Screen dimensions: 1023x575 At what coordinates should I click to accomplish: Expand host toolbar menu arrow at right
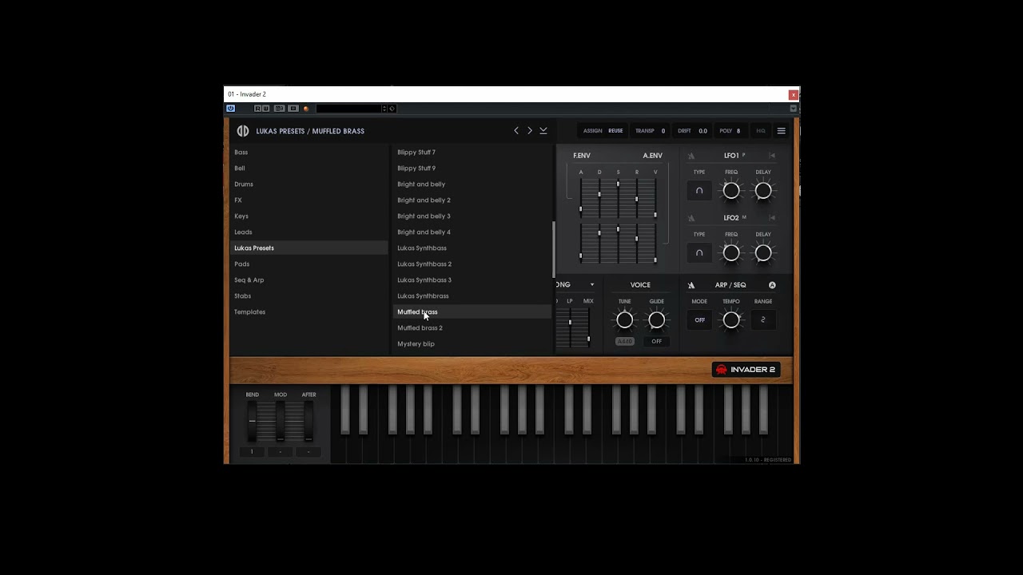[793, 109]
